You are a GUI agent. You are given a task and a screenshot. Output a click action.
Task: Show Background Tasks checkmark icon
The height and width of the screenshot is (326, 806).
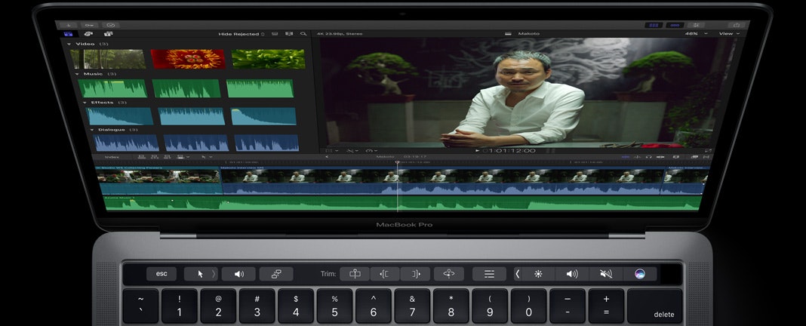point(110,25)
